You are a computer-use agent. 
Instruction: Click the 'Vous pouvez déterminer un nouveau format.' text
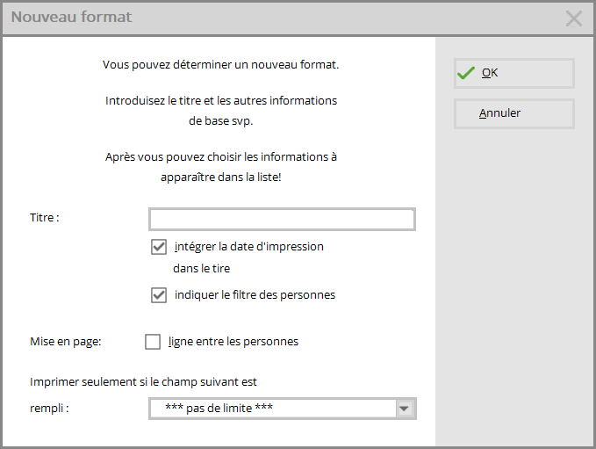[x=220, y=65]
